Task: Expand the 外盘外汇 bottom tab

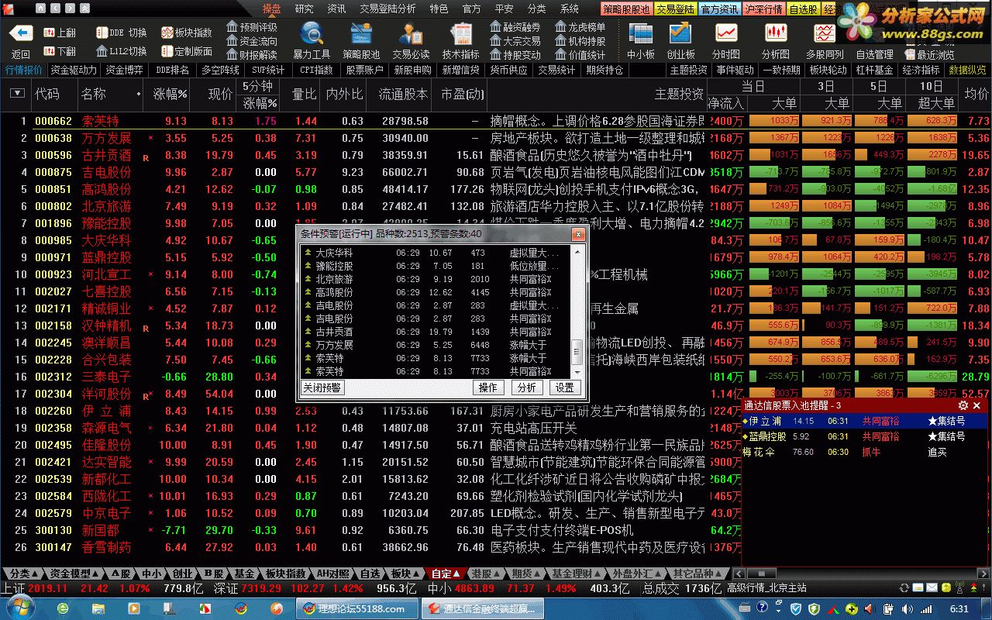Action: click(638, 573)
